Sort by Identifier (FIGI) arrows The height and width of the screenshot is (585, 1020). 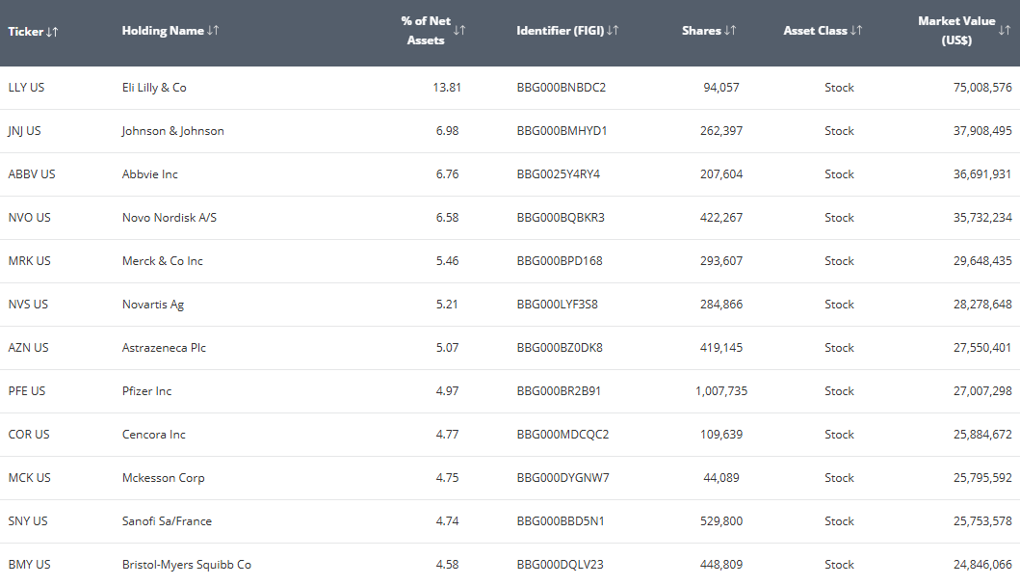click(x=613, y=31)
